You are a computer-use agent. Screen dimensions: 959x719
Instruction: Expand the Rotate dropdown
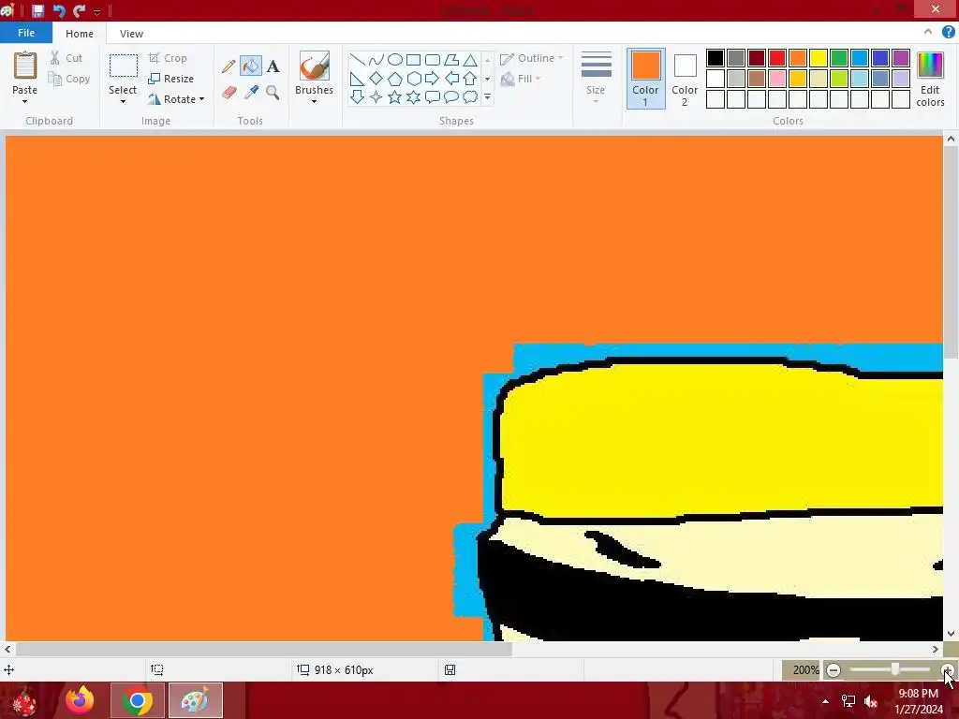coord(202,99)
